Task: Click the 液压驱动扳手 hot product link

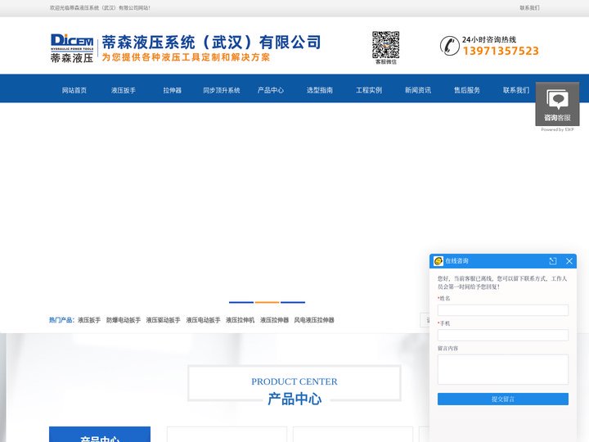Action: tap(163, 320)
